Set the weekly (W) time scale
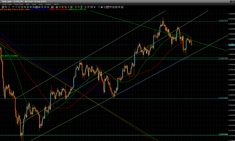235x141 pixels. pos(45,7)
